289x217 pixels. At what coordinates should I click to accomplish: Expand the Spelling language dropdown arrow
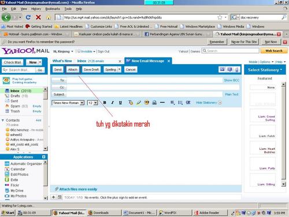pos(120,69)
